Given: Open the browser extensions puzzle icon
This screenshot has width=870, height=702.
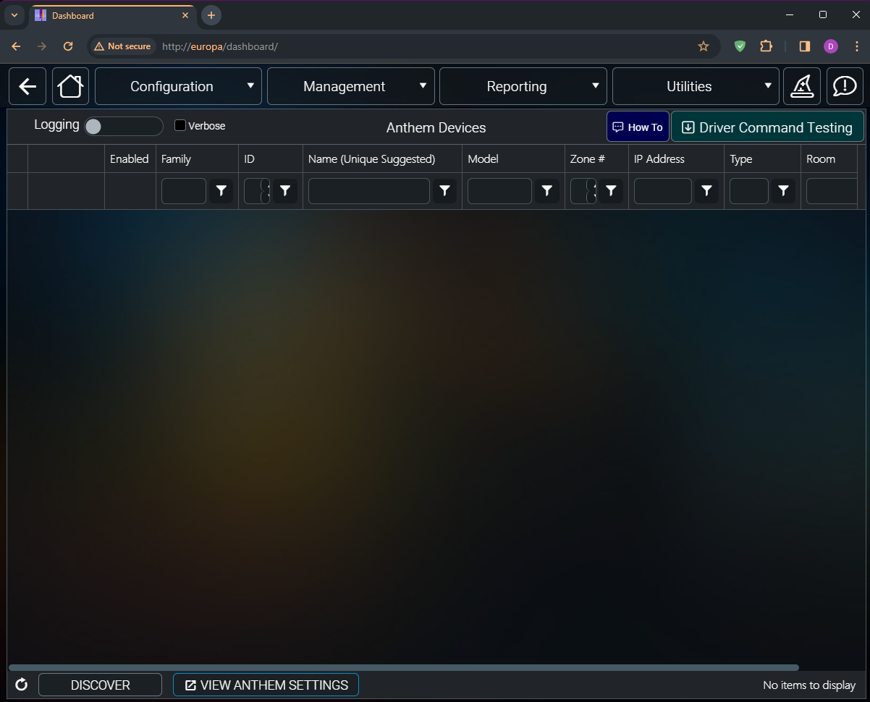Looking at the screenshot, I should click(766, 46).
